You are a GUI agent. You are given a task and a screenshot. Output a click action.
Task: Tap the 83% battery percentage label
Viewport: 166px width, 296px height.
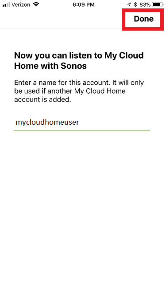point(145,5)
